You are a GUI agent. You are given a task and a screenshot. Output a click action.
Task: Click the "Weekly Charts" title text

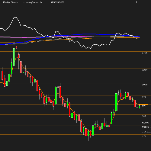[10, 2]
